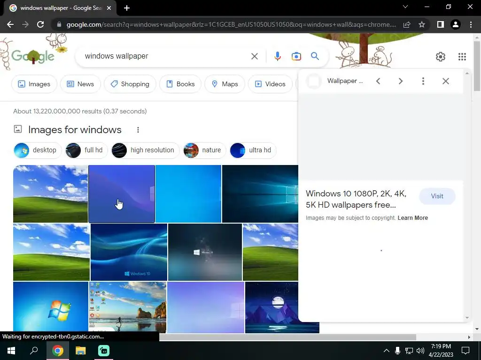
Task: Switch to the Books tab
Action: 180,84
